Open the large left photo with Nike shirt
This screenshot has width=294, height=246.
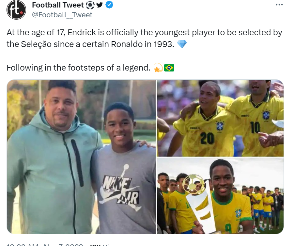pos(82,157)
